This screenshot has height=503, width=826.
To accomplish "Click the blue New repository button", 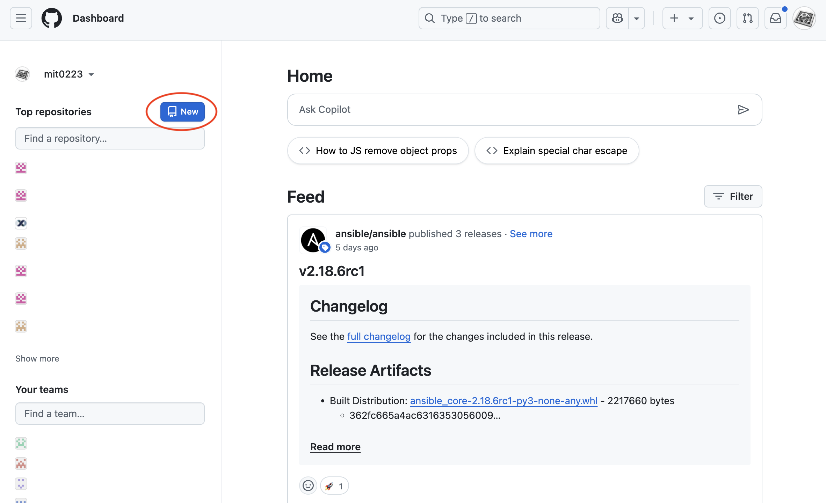I will click(x=182, y=112).
